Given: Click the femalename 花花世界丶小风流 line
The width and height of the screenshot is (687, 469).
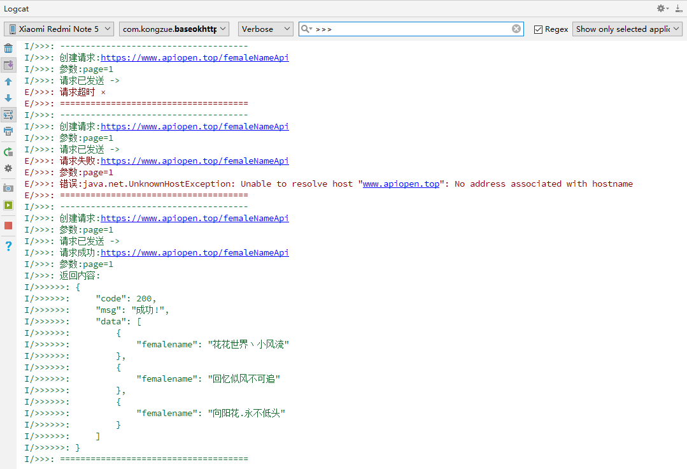Looking at the screenshot, I should (x=213, y=345).
